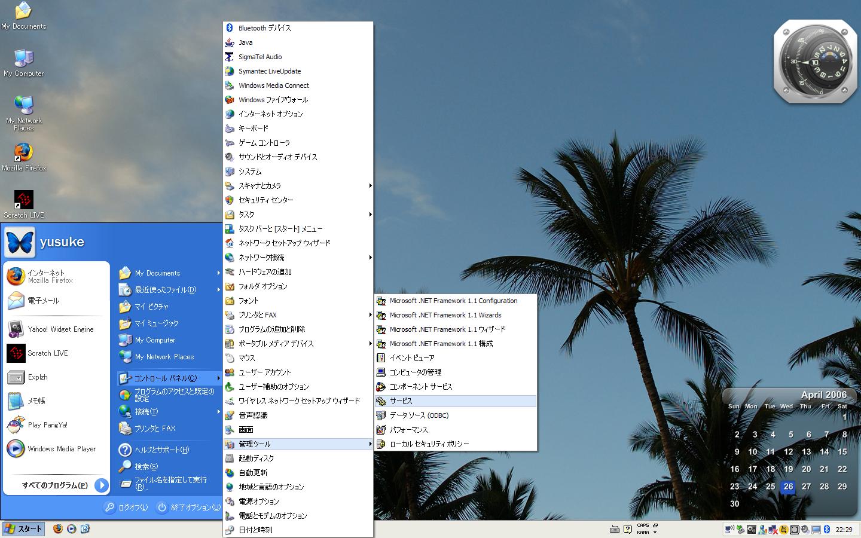The height and width of the screenshot is (538, 861).
Task: Launch Symantec LiveUpdate icon
Action: coord(229,71)
